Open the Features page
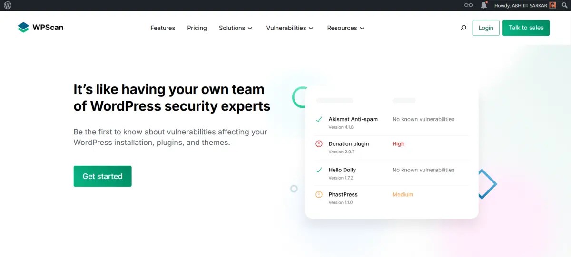 click(x=163, y=28)
